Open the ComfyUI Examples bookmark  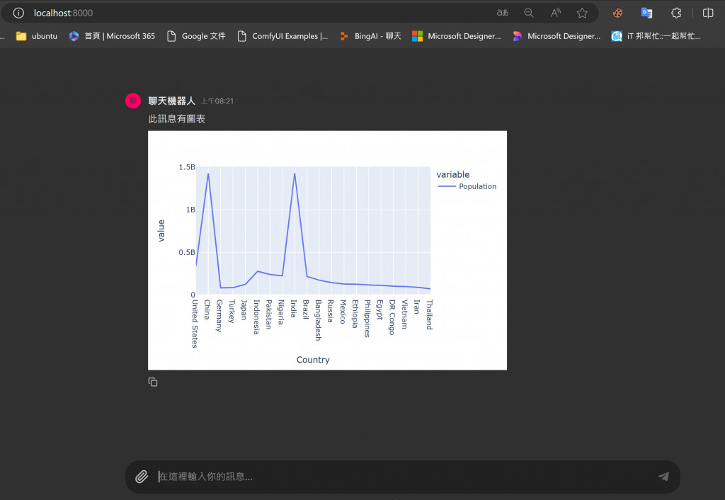click(x=282, y=36)
